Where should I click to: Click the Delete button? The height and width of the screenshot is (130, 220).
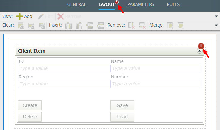[x=30, y=117]
